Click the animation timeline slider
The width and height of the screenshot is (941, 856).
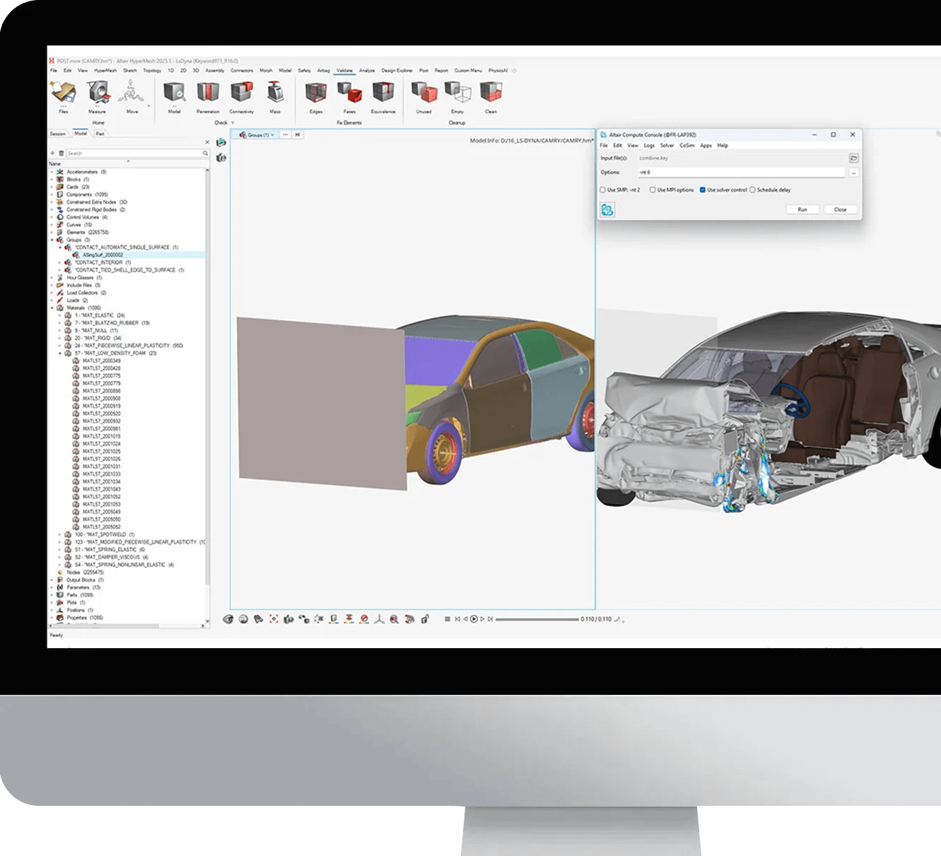click(537, 619)
